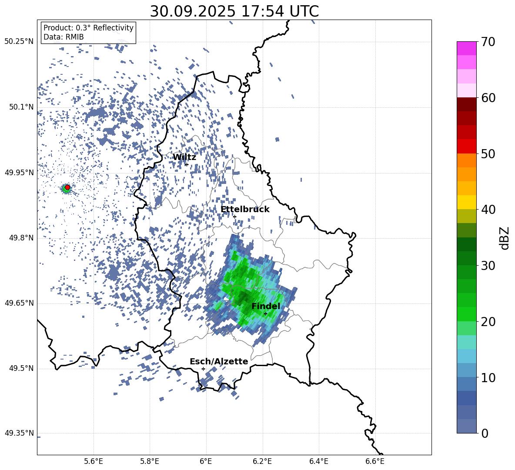Click the 70 label on the colorbar
The height and width of the screenshot is (470, 515).
[488, 42]
